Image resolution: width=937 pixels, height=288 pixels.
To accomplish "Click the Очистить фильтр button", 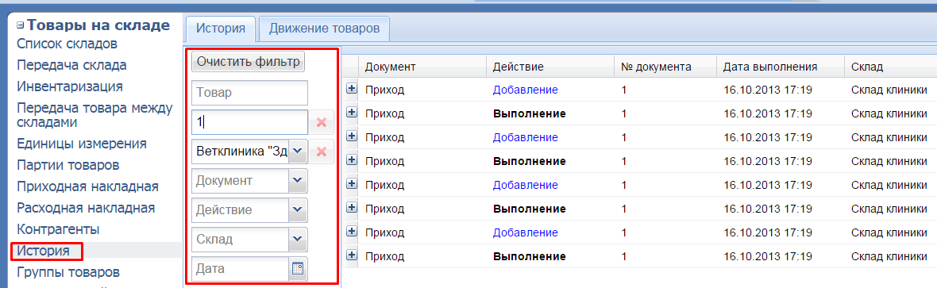I will coord(249,62).
